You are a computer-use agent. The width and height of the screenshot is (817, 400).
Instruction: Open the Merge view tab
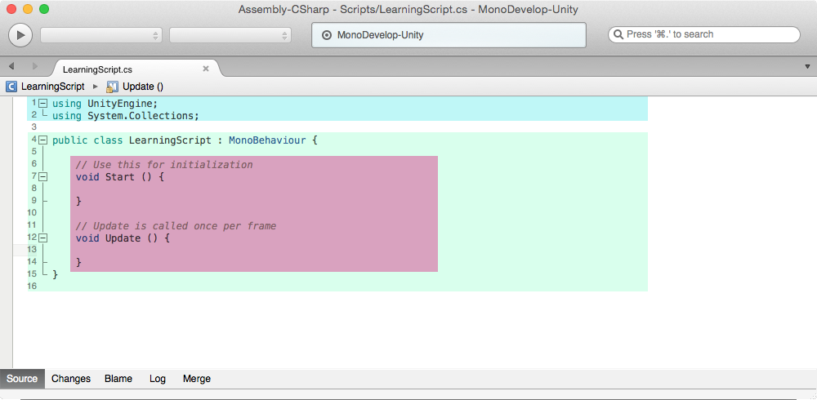click(197, 379)
